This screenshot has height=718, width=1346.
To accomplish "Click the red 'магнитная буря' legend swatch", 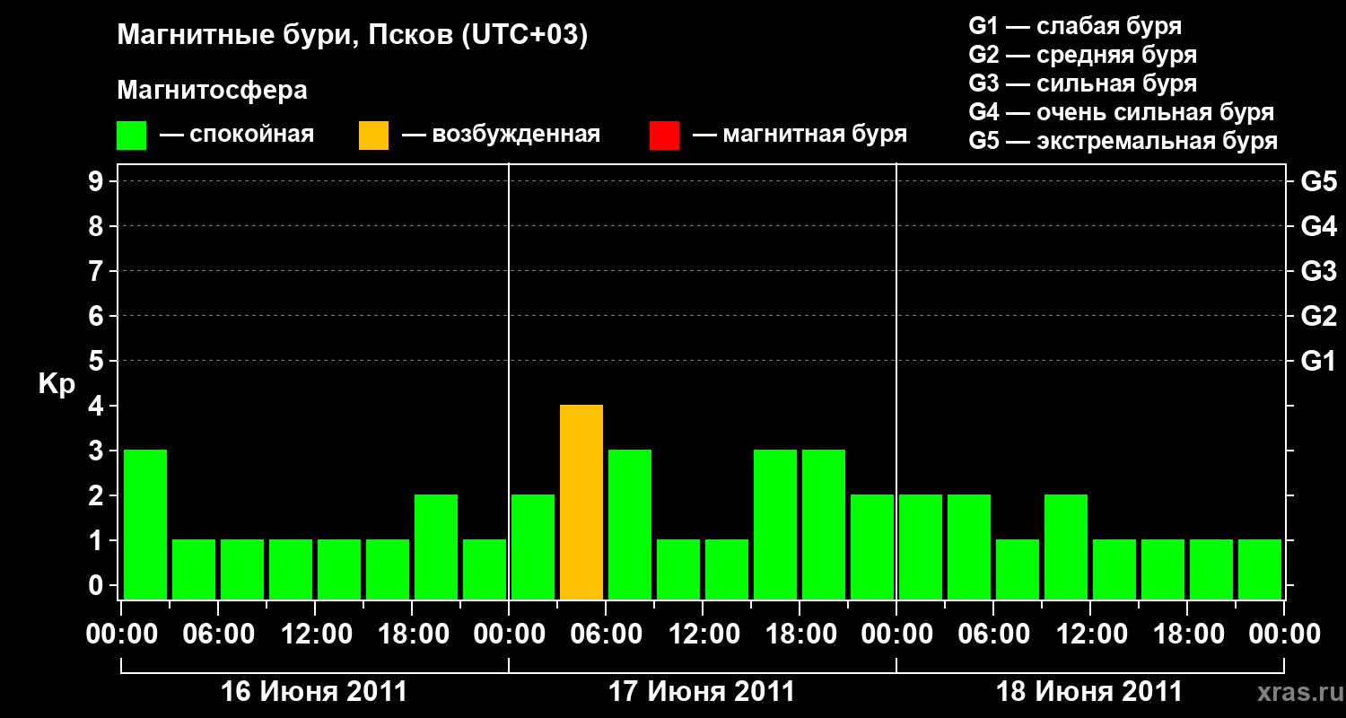I will point(664,135).
